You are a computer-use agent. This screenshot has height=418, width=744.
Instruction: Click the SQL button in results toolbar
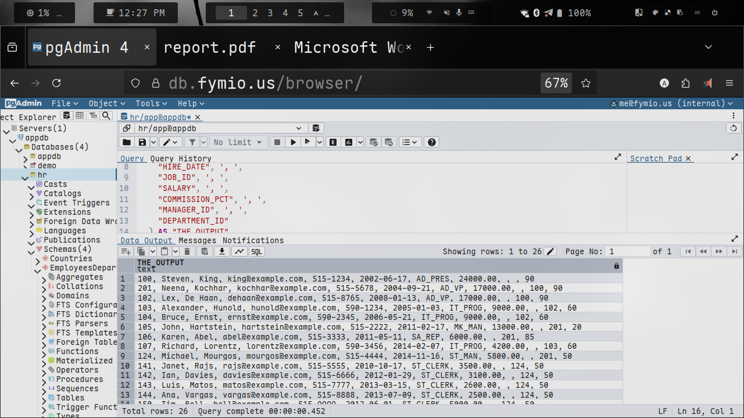tap(256, 251)
